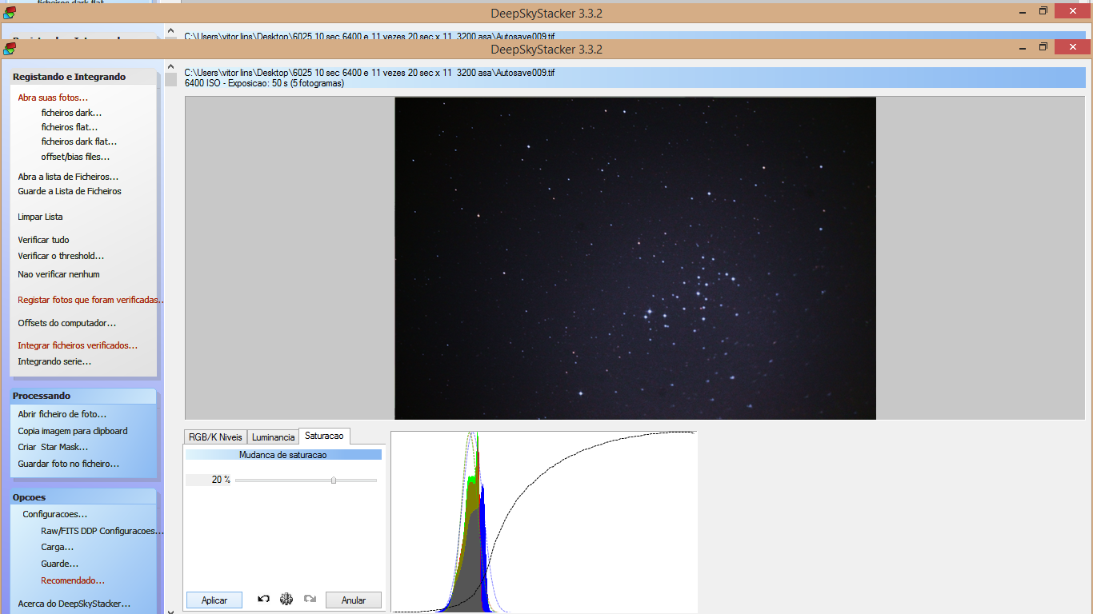Open 'Raw/FITS DDP Configuracoes...' link
The width and height of the screenshot is (1093, 614).
tap(102, 531)
